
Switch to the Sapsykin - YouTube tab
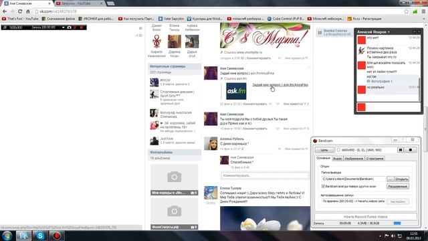pyautogui.click(x=80, y=3)
